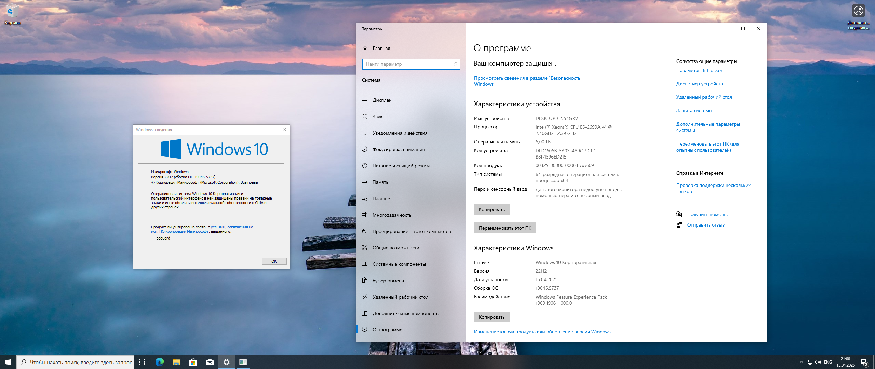This screenshot has height=369, width=875.
Task: Expand hidden system tray icons chevron
Action: point(801,362)
